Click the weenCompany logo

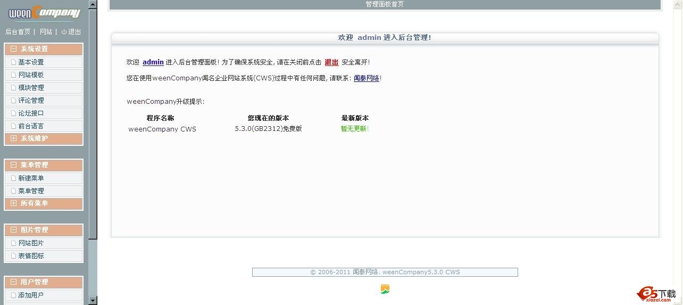44,12
